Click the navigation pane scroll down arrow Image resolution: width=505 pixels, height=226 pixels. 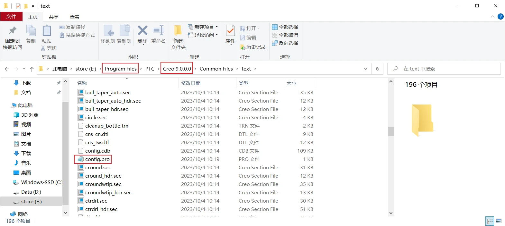click(x=66, y=213)
